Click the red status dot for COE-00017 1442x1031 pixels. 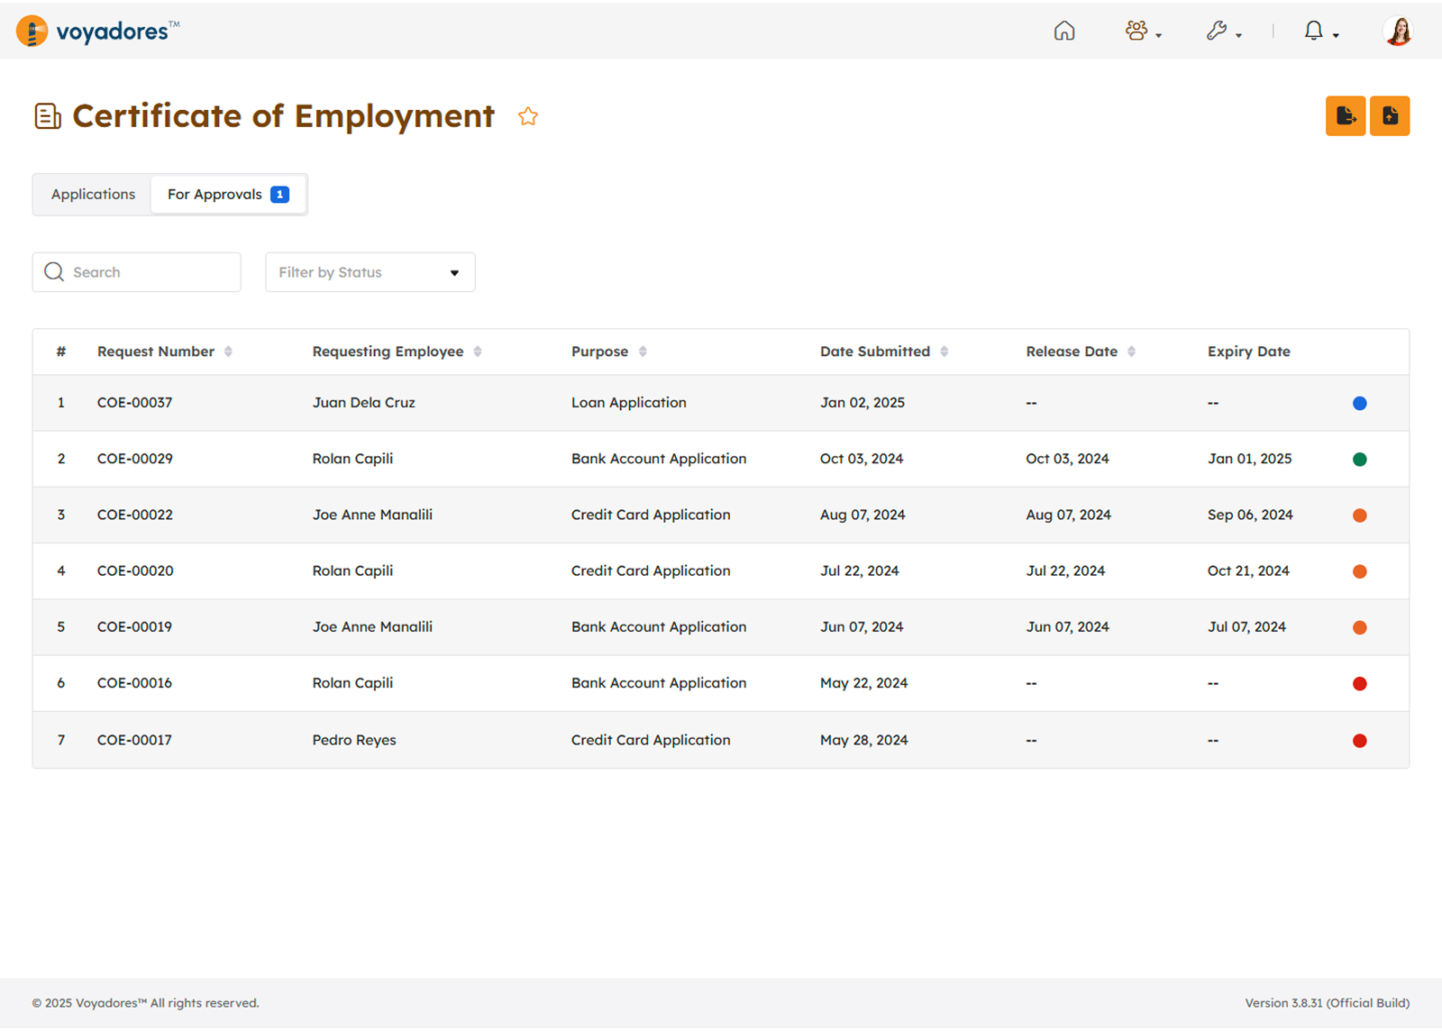coord(1360,741)
